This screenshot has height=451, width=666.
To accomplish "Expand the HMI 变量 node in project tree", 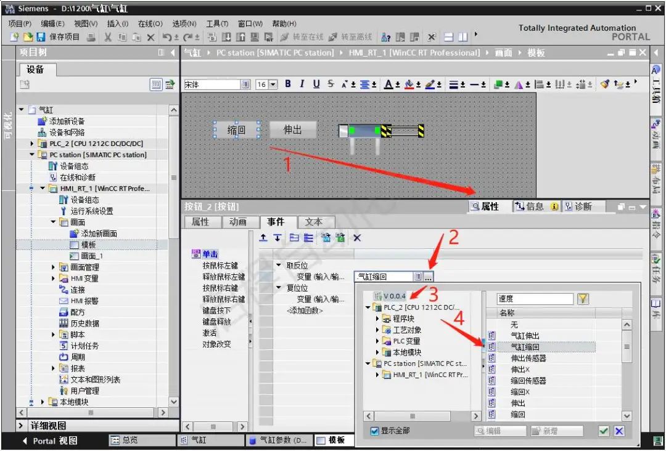I will coord(53,278).
